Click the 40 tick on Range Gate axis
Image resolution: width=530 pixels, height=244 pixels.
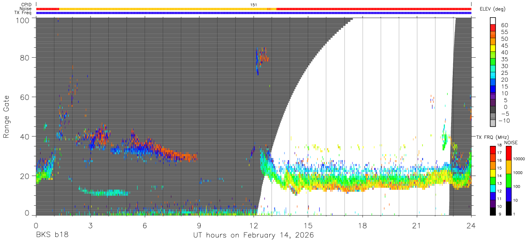25,136
